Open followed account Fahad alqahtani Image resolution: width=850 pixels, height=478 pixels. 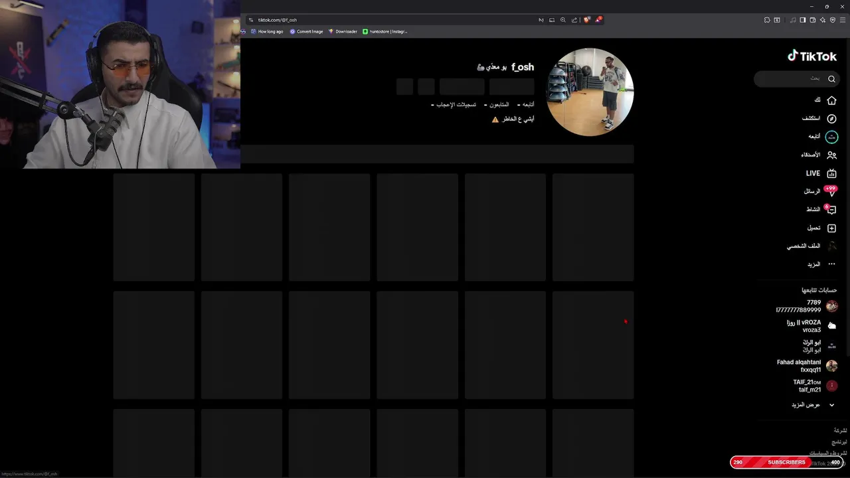(x=807, y=366)
